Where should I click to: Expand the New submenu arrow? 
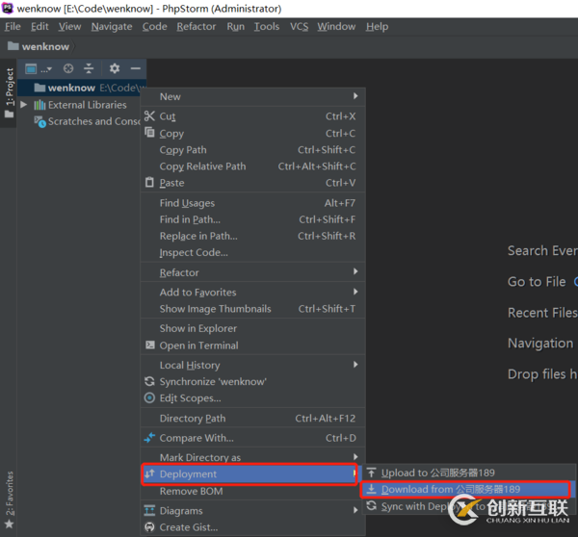point(355,96)
